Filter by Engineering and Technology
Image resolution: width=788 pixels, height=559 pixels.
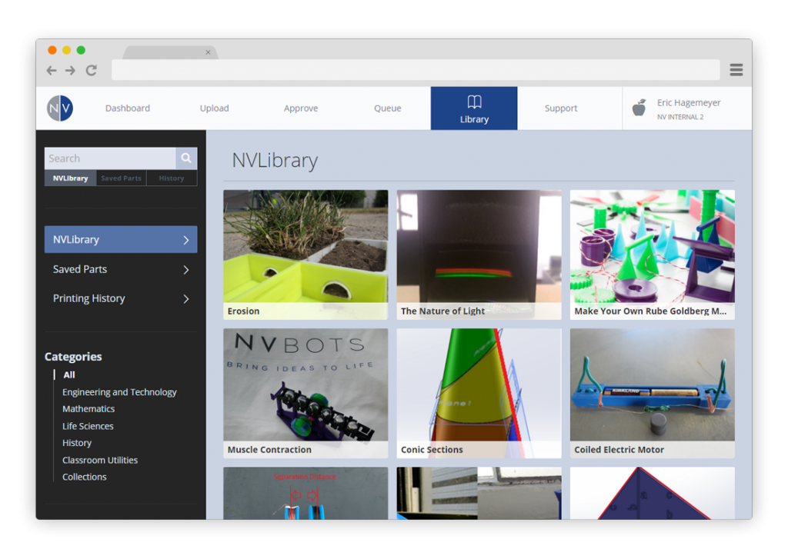[119, 391]
